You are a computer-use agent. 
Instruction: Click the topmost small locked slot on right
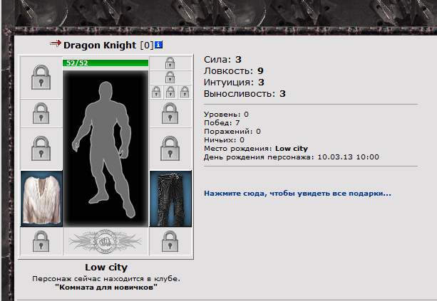tap(170, 63)
